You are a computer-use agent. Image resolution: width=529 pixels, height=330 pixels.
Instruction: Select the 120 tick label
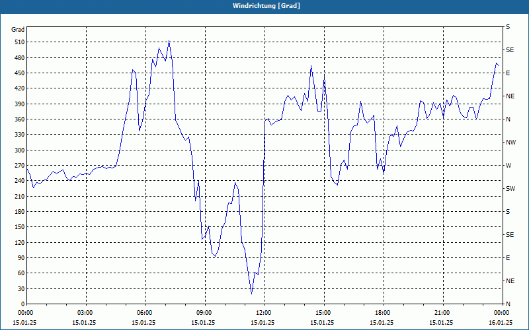point(20,242)
